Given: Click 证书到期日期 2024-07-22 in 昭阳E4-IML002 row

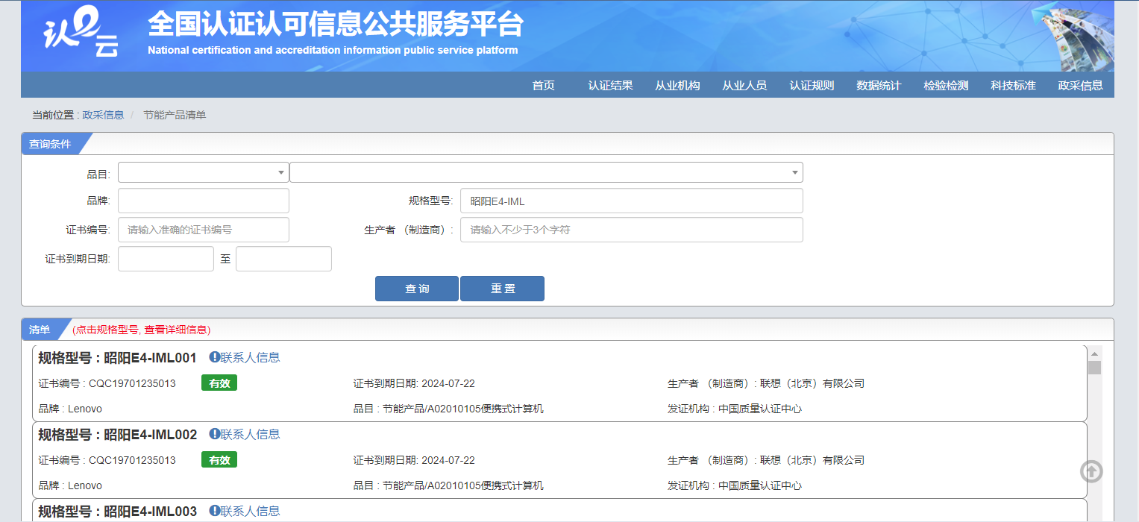Looking at the screenshot, I should click(414, 460).
